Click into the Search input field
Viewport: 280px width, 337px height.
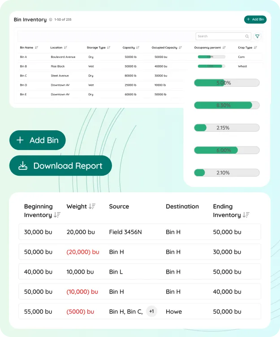click(x=220, y=36)
